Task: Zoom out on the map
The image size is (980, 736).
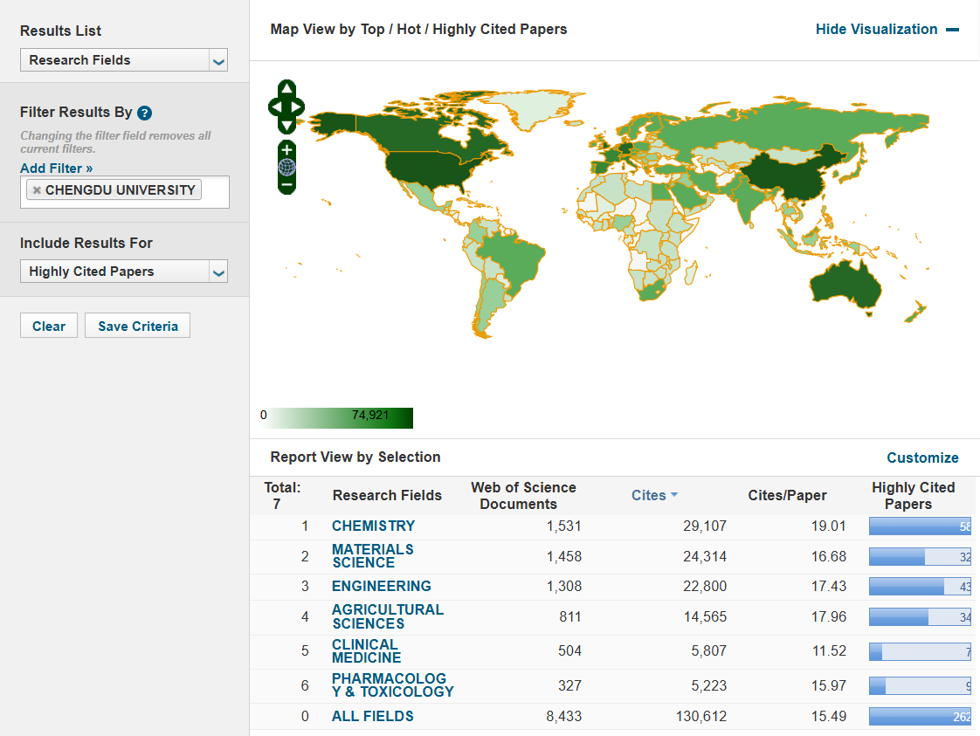Action: (x=286, y=184)
